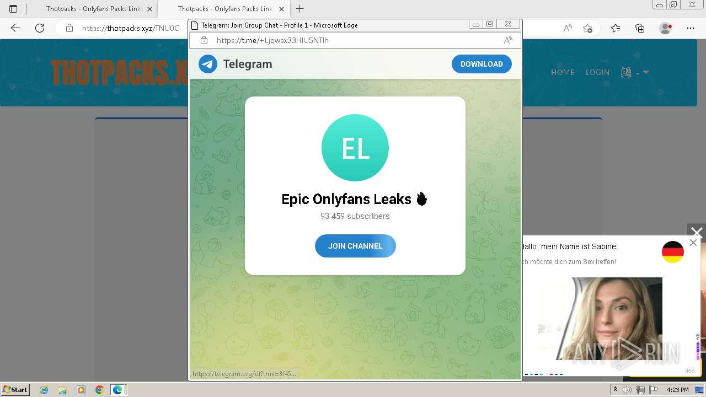The height and width of the screenshot is (397, 706).
Task: Click the Telegram paper plane logo
Action: coord(208,64)
